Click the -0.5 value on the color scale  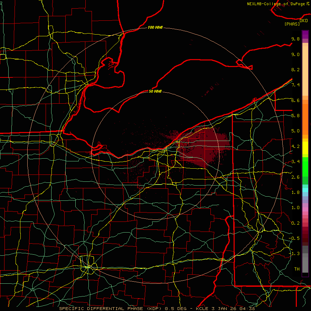click(x=294, y=238)
